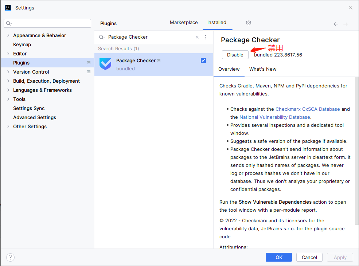Click the Package Checker shield icon
The height and width of the screenshot is (266, 359).
pyautogui.click(x=105, y=64)
